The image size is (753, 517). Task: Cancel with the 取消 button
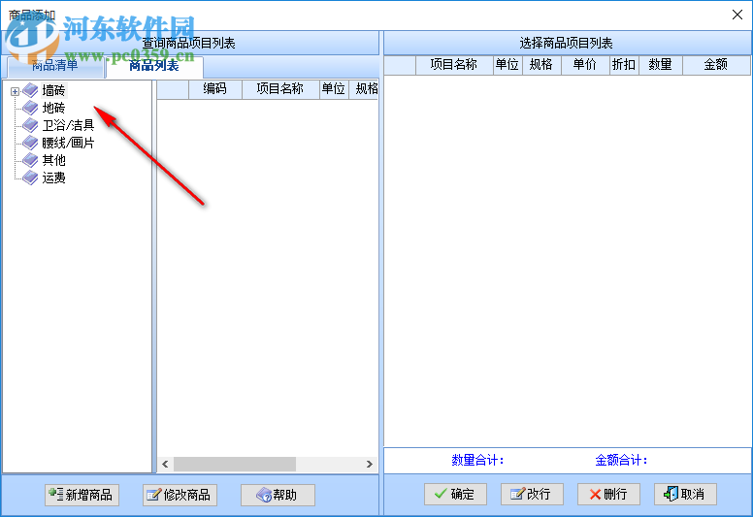[x=685, y=494]
